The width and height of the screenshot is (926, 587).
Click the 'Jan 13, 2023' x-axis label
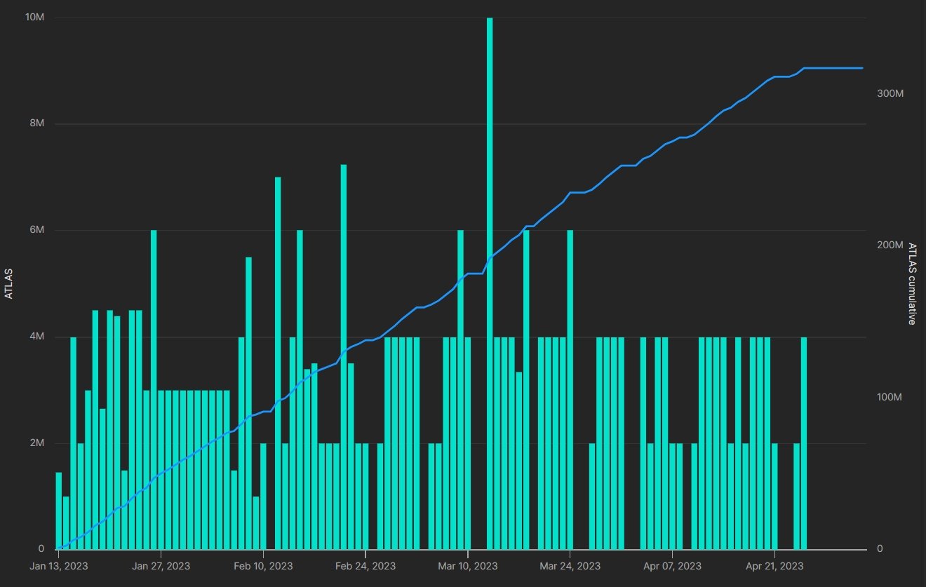click(59, 566)
